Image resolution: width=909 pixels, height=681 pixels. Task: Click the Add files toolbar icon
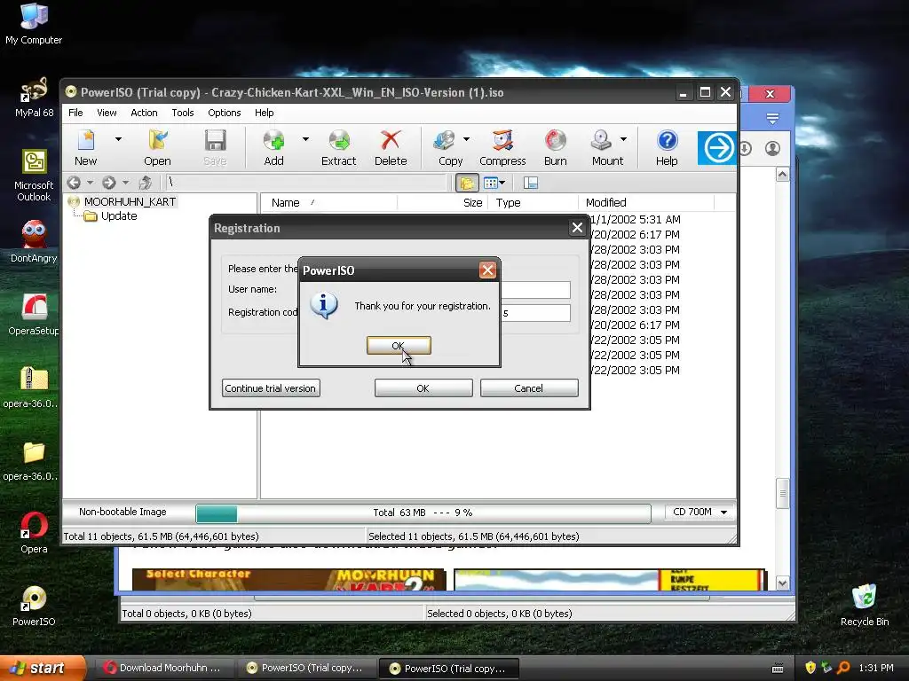(x=273, y=148)
